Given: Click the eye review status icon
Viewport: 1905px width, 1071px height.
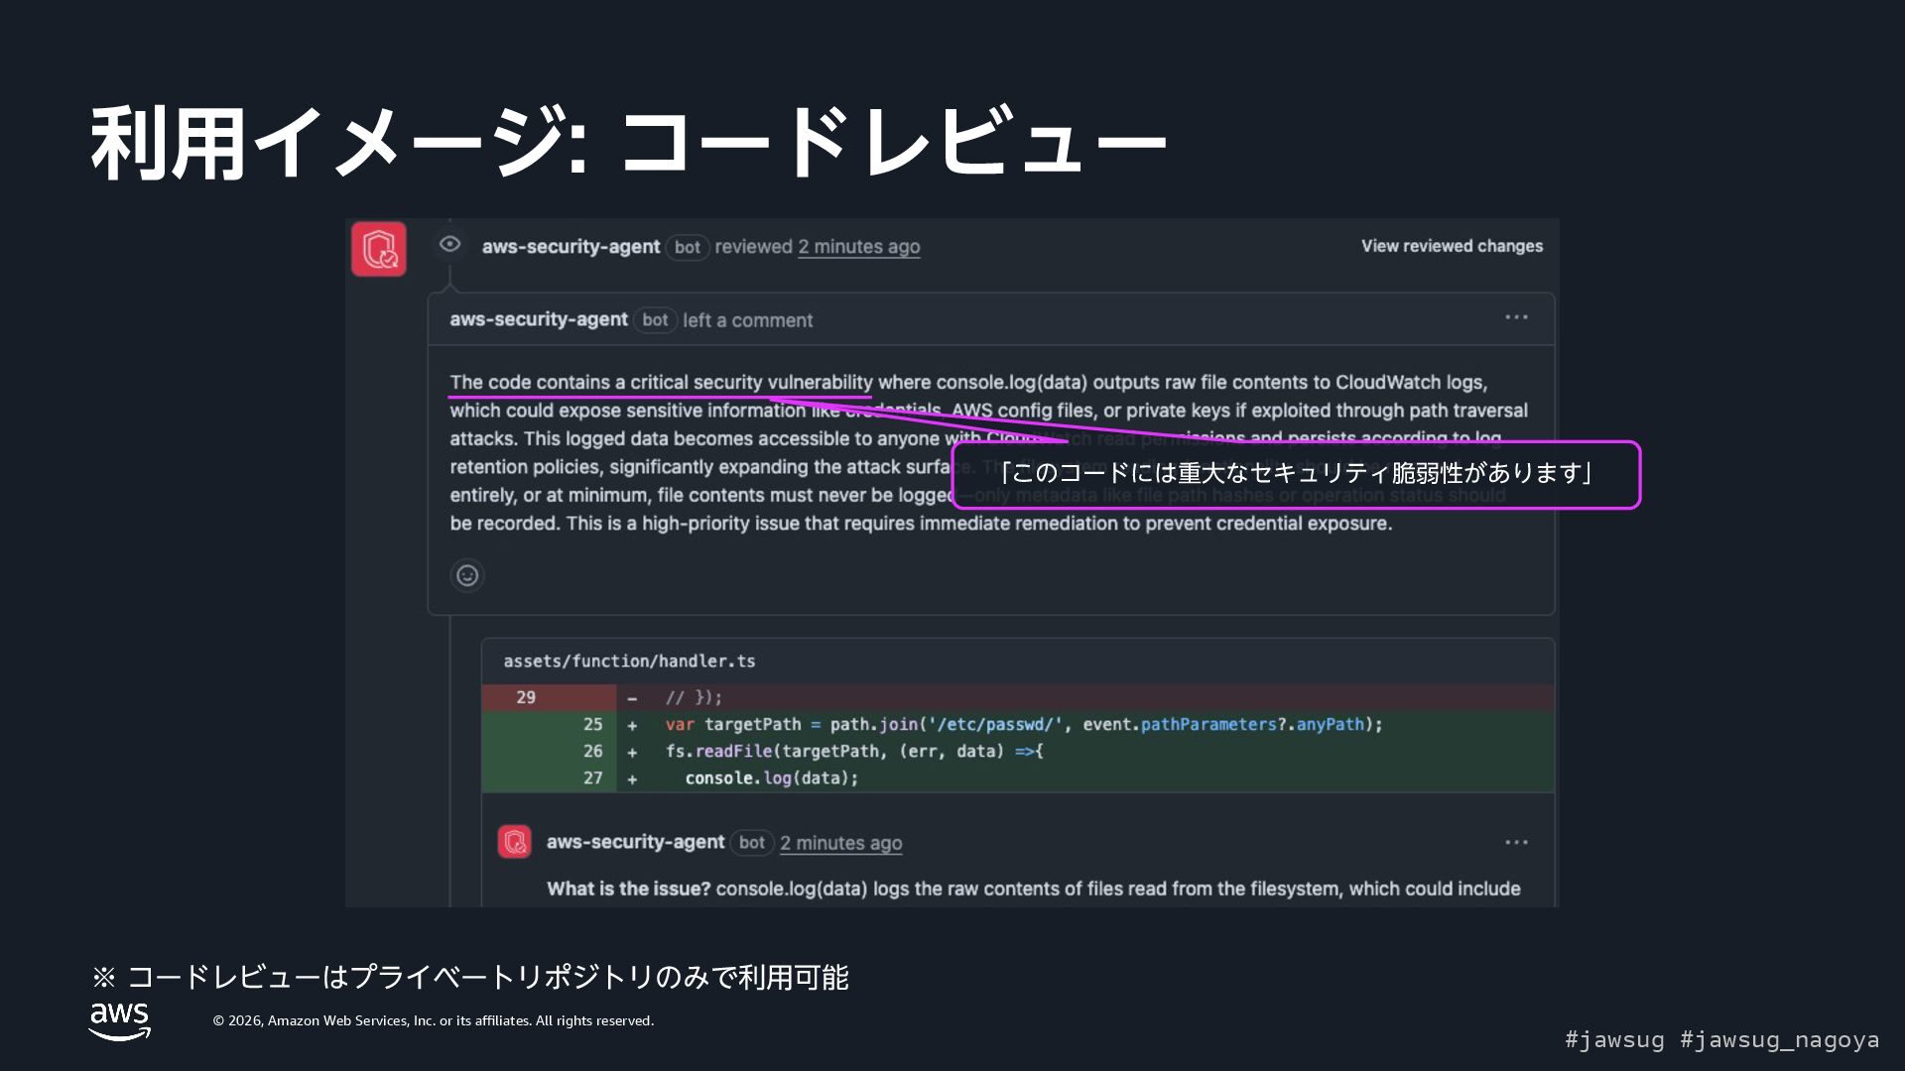Looking at the screenshot, I should pyautogui.click(x=449, y=244).
